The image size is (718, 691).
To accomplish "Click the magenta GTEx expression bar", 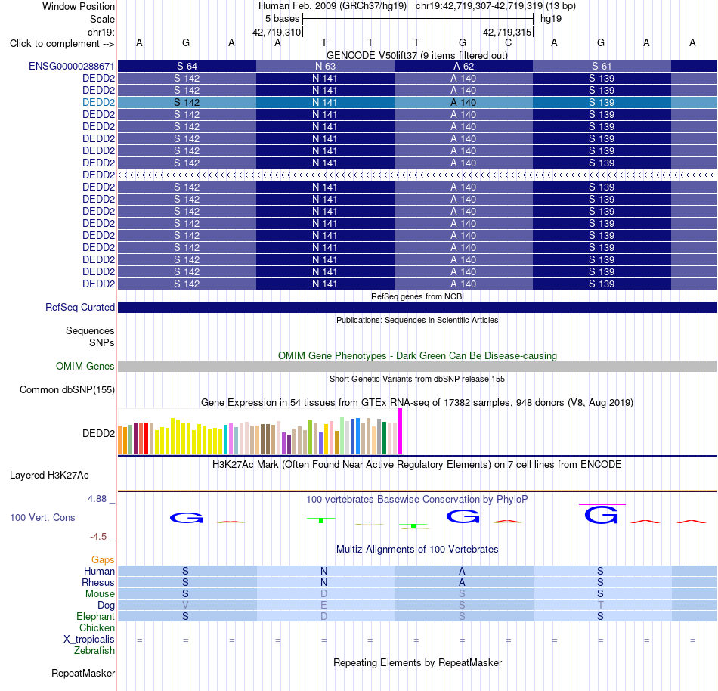I will point(401,432).
